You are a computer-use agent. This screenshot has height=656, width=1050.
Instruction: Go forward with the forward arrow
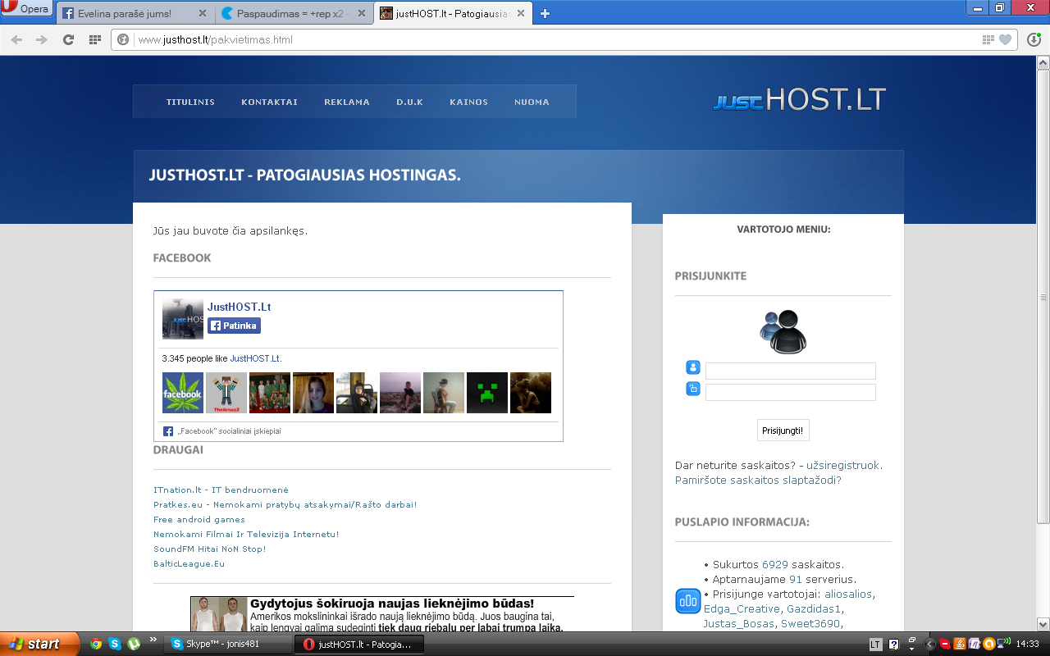[x=42, y=39]
